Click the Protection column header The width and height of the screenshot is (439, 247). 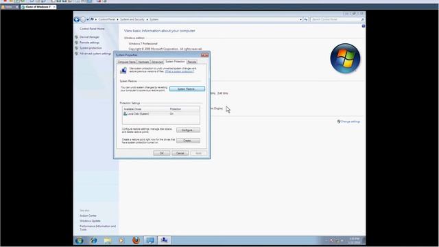(185, 109)
